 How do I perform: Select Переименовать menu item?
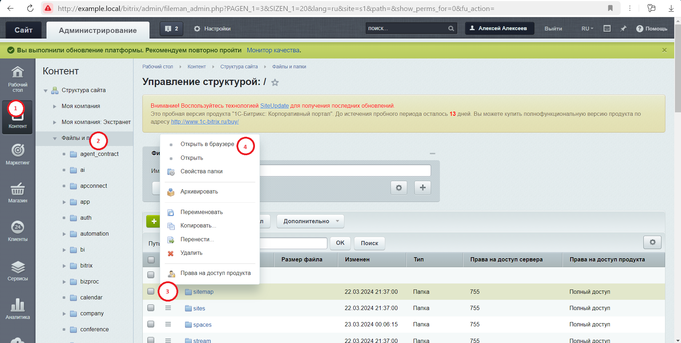coord(202,212)
